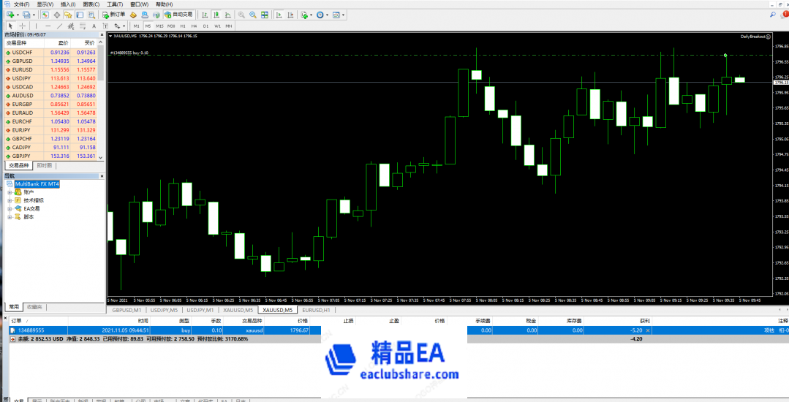Select the crosshair tool
This screenshot has height=402, width=789.
click(22, 26)
